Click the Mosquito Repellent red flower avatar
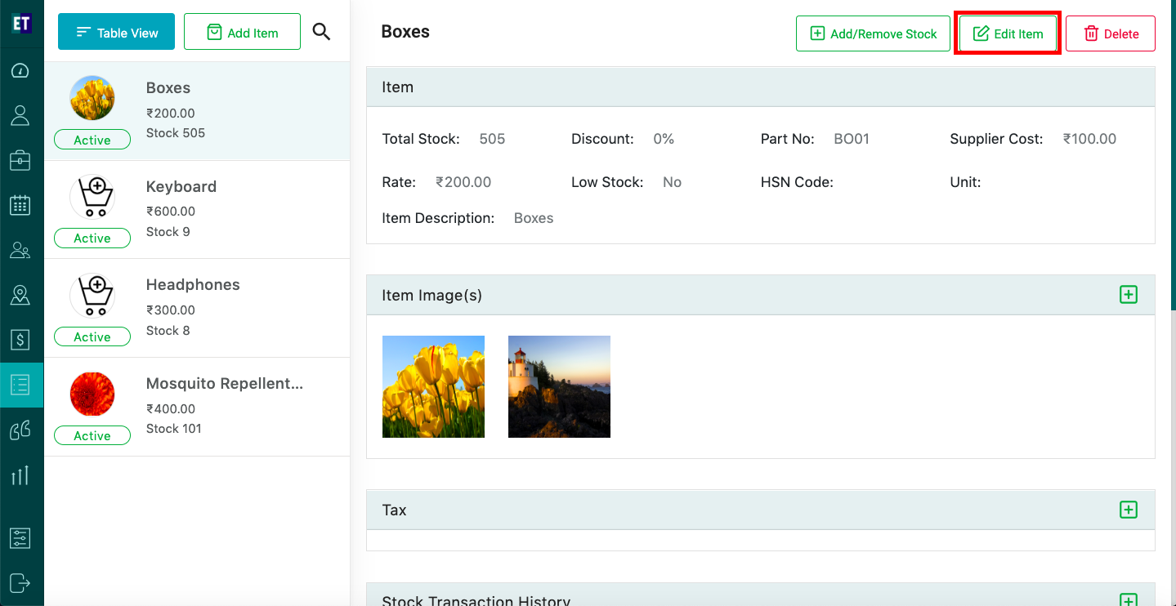 [92, 394]
